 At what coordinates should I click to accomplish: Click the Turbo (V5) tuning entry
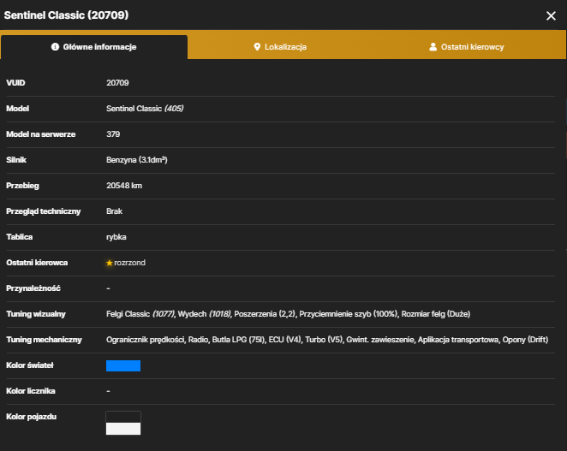tap(324, 340)
